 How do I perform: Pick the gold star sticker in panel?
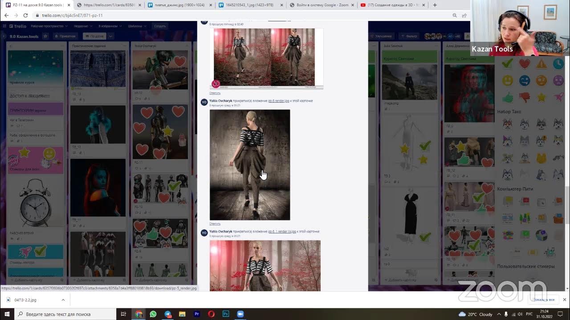coord(541,97)
